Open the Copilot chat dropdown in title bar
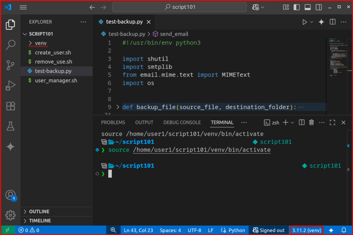The image size is (353, 235). [x=258, y=7]
